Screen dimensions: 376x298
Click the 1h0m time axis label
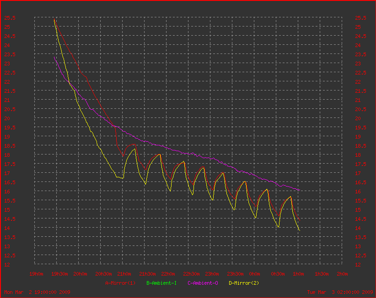pyautogui.click(x=298, y=274)
